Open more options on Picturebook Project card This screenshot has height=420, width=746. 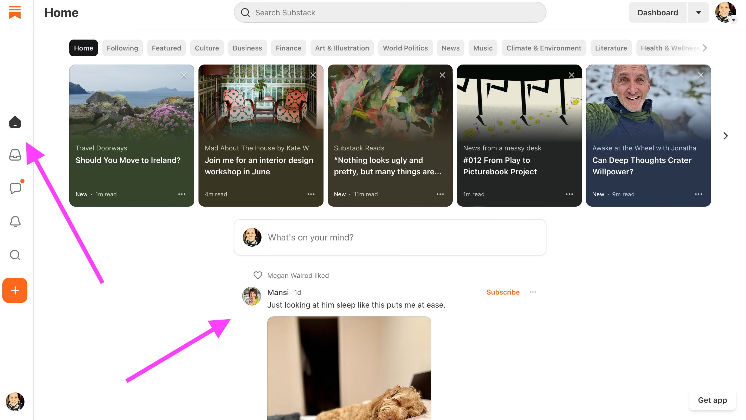(569, 194)
